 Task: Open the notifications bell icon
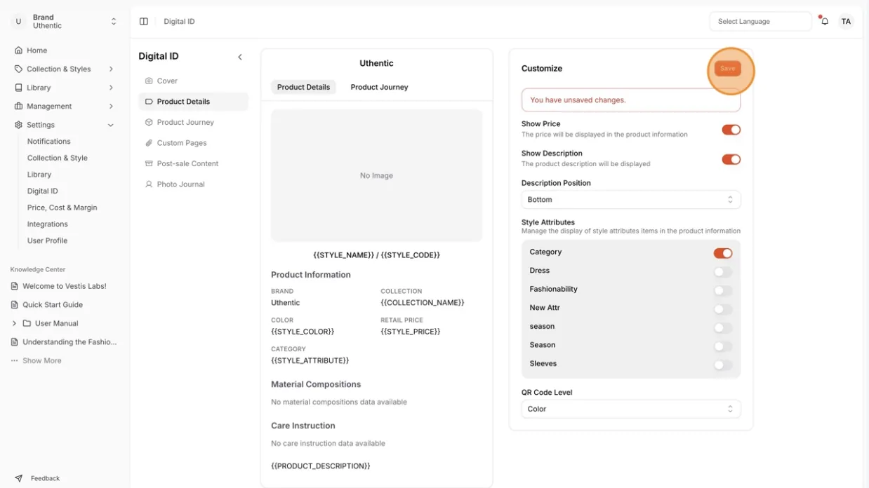click(x=825, y=22)
